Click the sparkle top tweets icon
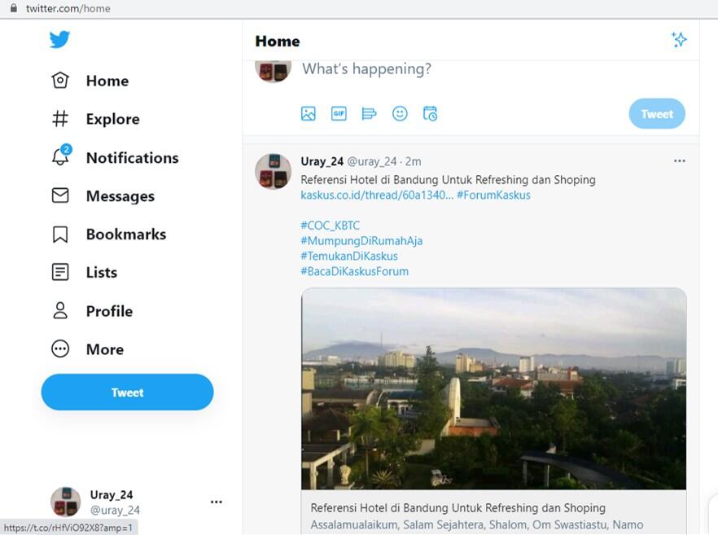 point(679,40)
